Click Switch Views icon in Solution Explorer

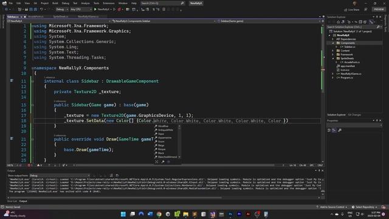coord(343,22)
